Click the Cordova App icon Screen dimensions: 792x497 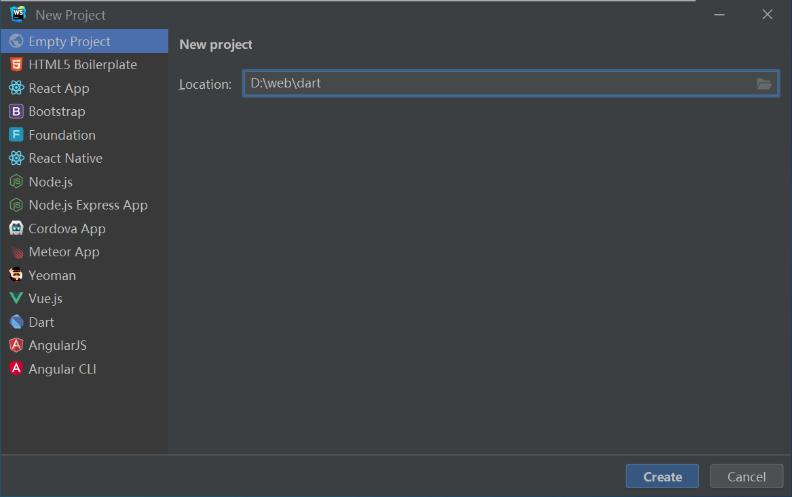click(17, 228)
